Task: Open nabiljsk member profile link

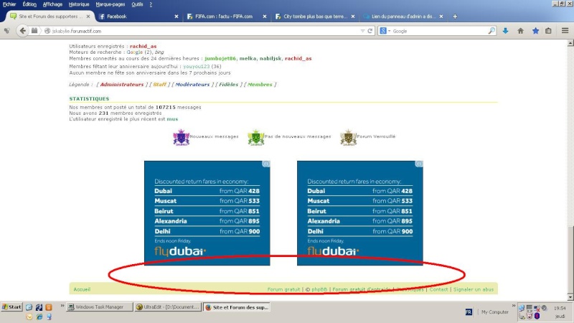Action: coord(270,58)
